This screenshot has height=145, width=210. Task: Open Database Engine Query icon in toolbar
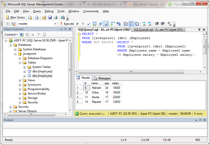[30, 17]
